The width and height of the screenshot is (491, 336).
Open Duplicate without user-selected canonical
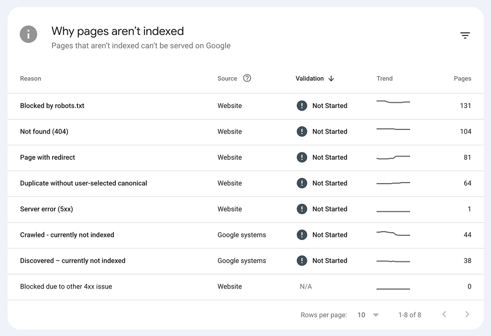tap(245, 184)
